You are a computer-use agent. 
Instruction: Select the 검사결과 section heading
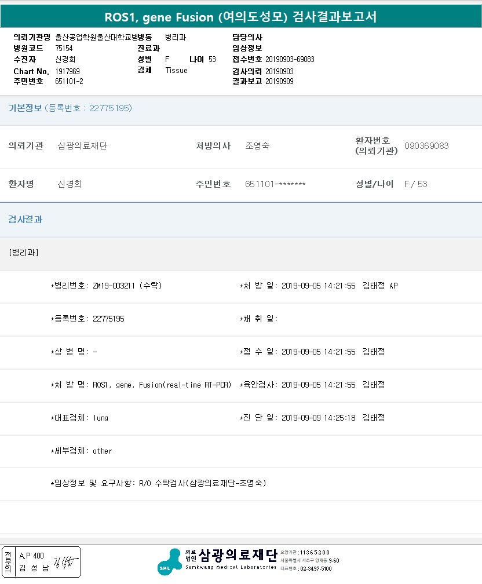point(25,220)
